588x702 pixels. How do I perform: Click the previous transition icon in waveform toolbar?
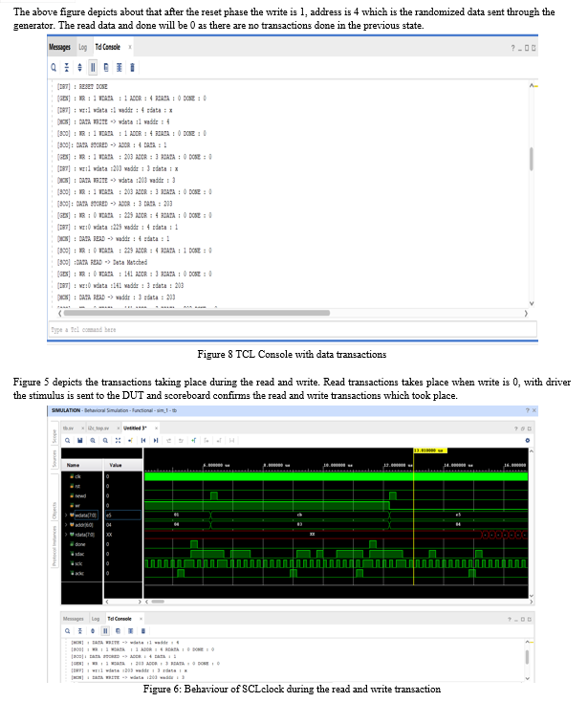168,441
